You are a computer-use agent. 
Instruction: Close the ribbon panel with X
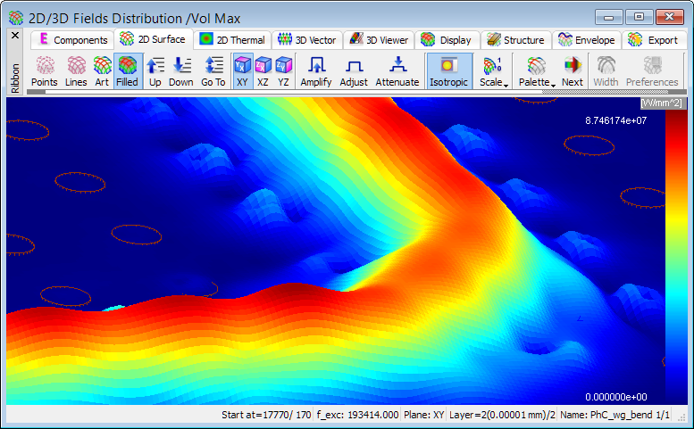coord(14,36)
